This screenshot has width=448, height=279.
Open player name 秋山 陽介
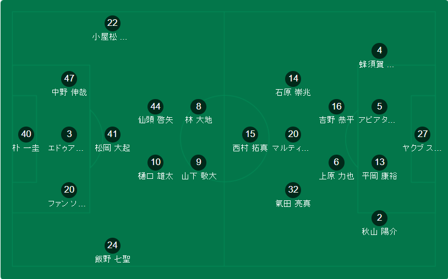point(379,231)
